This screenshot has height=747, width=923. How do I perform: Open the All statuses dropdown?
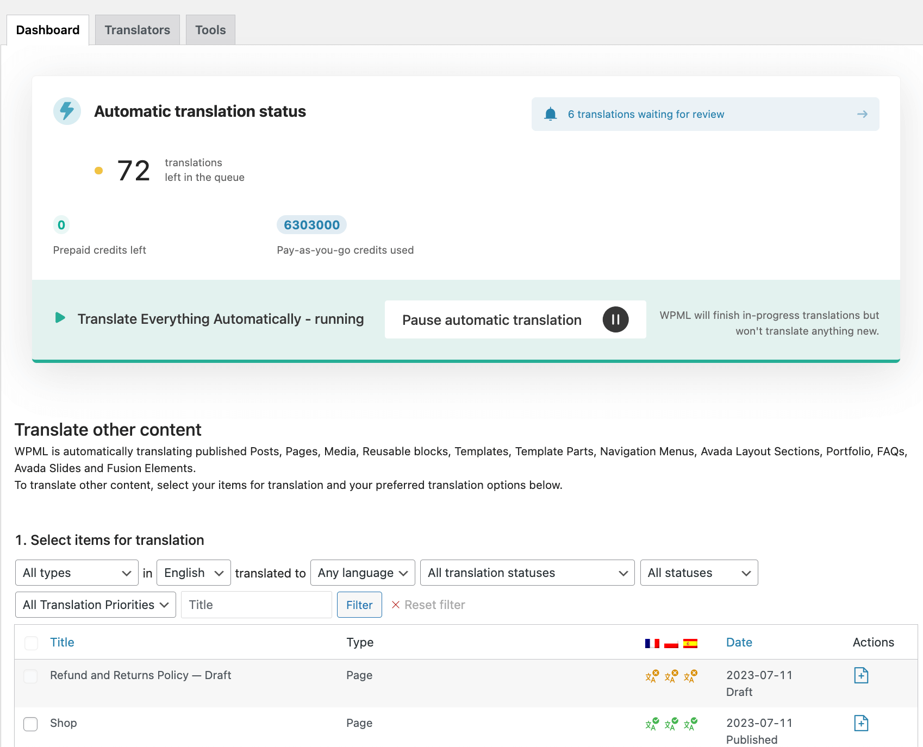tap(699, 573)
